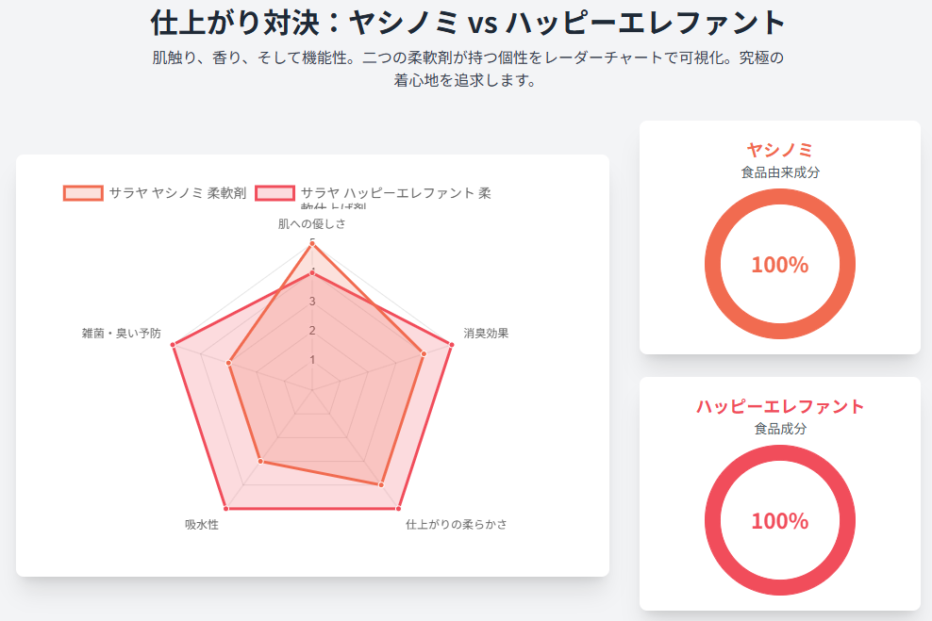Click the 消臭効果 axis label

coord(486,333)
